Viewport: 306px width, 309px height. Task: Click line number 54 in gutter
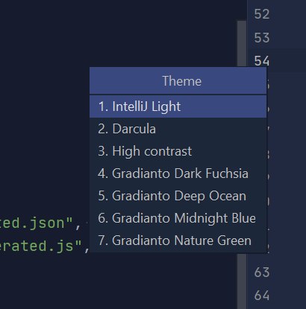(x=262, y=61)
